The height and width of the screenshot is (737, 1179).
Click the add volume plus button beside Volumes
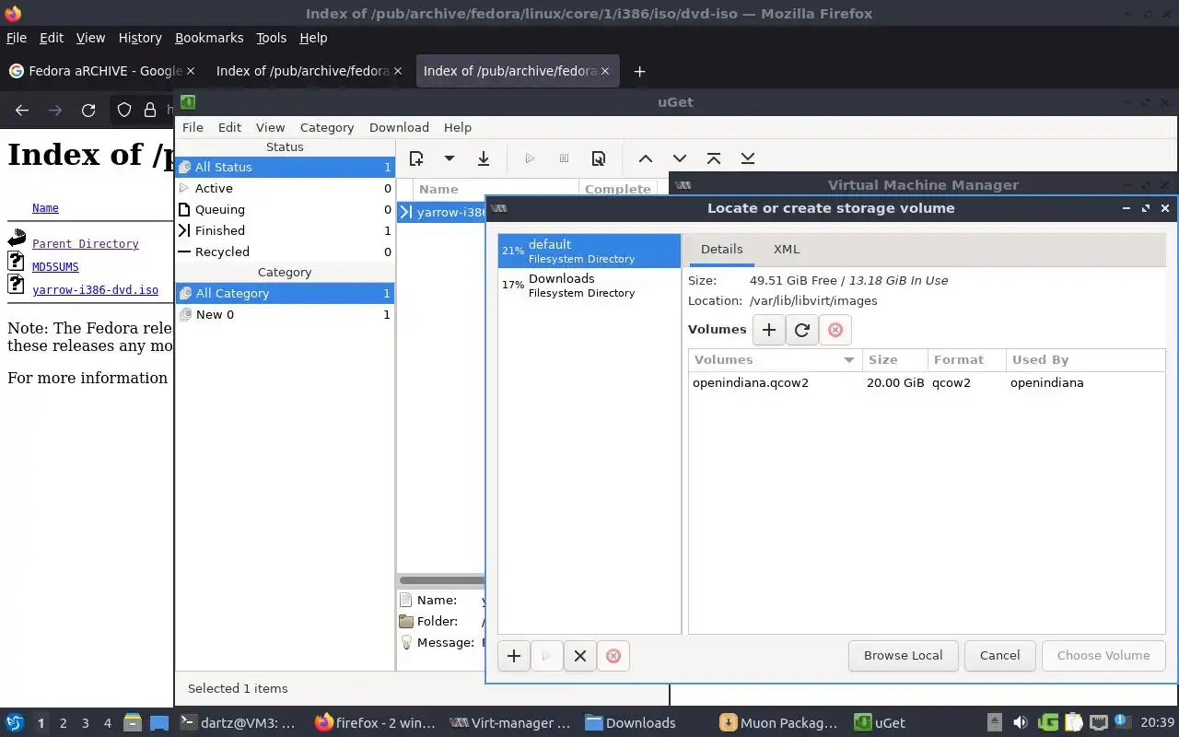coord(769,330)
